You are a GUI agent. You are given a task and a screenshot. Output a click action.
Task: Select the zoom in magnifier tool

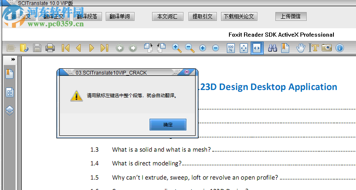pyautogui.click(x=177, y=48)
